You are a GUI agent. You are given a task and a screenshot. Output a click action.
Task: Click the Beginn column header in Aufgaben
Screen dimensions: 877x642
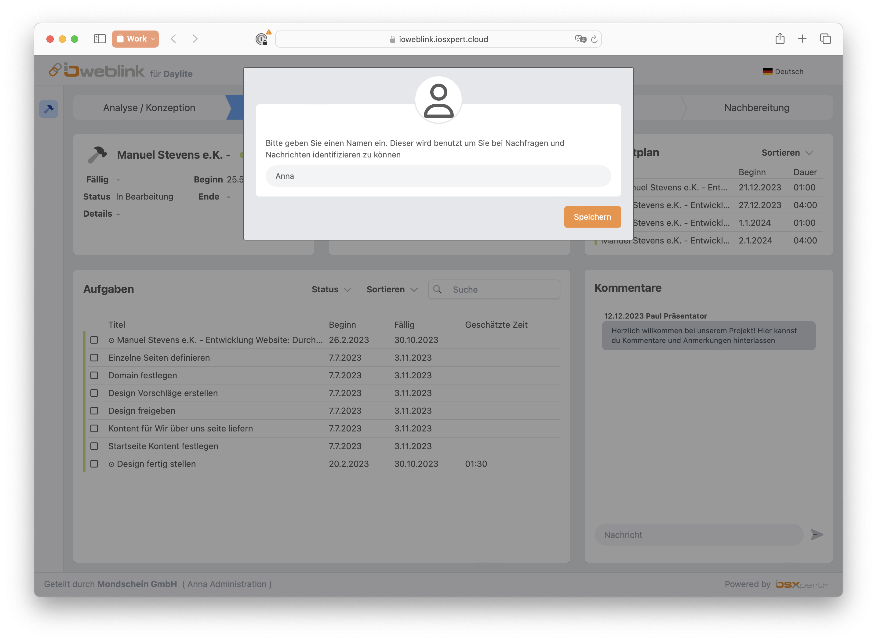click(x=342, y=325)
